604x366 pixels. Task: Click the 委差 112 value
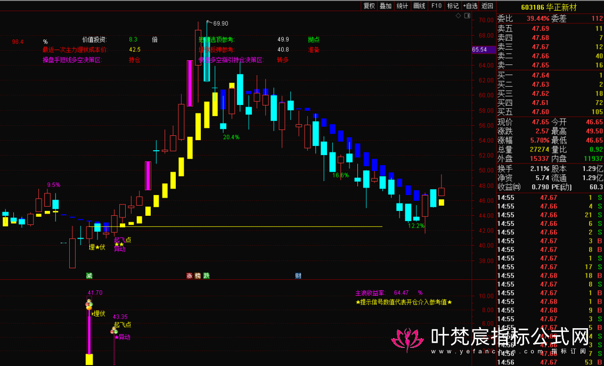pyautogui.click(x=597, y=19)
